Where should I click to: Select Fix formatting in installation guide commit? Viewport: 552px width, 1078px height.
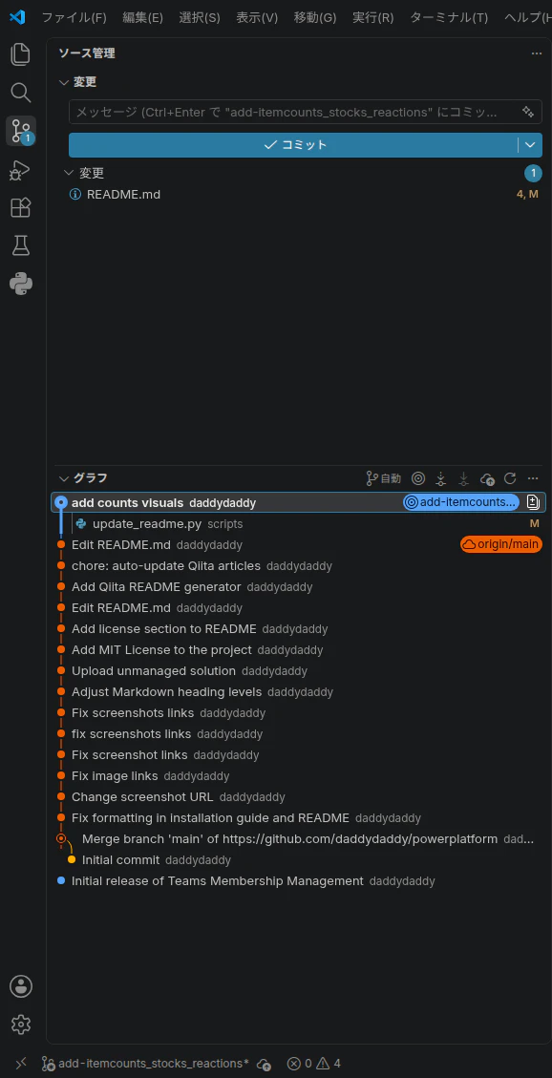(298, 818)
